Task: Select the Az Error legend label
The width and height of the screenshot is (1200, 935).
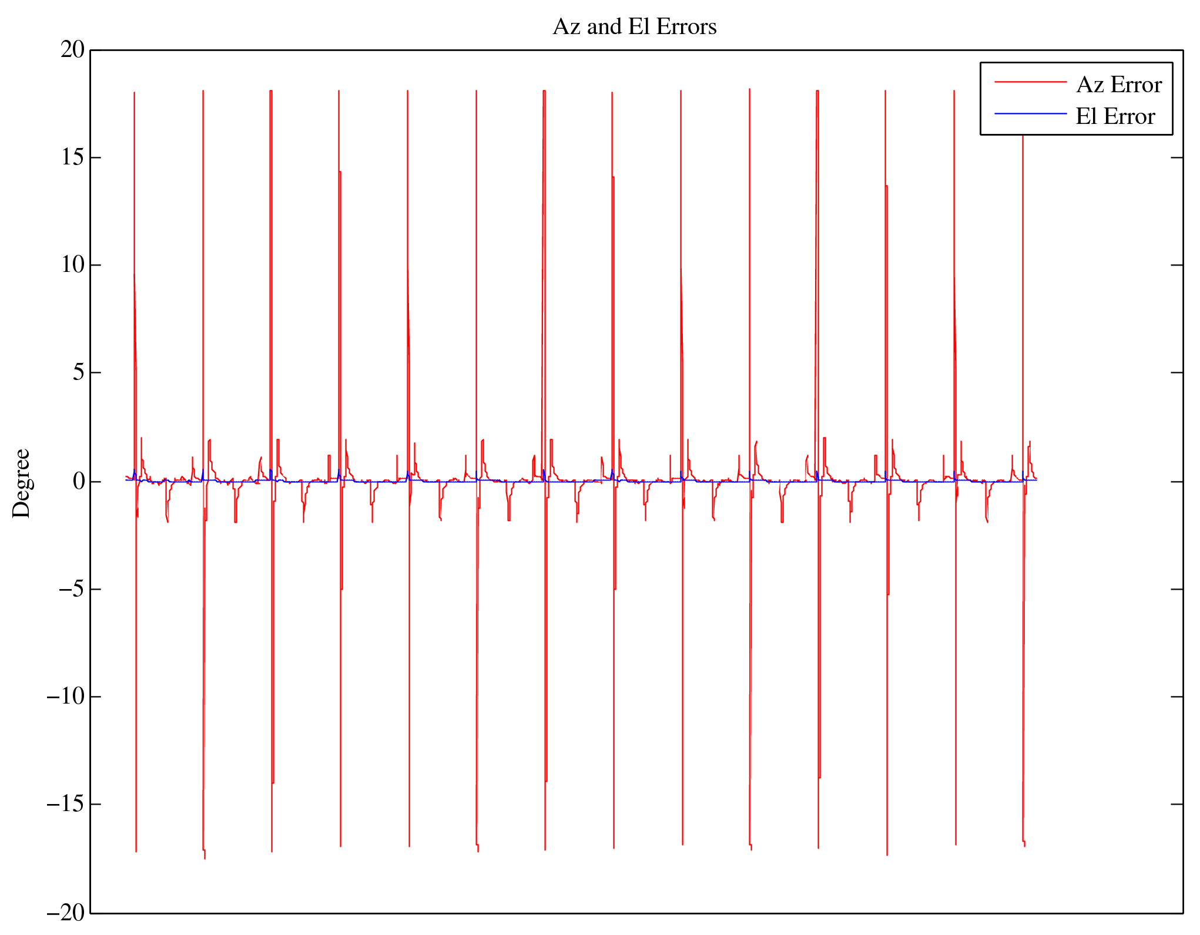Action: [1118, 85]
